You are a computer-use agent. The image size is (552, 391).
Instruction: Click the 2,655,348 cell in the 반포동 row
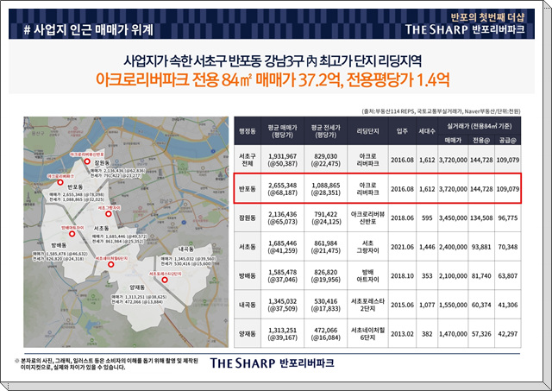282,189
